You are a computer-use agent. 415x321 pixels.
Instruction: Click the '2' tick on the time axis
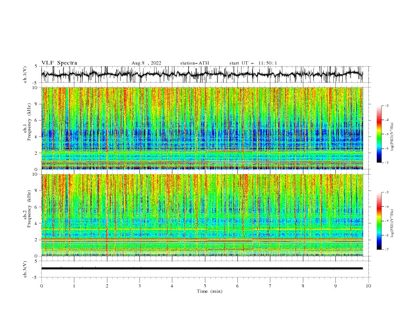(x=107, y=286)
